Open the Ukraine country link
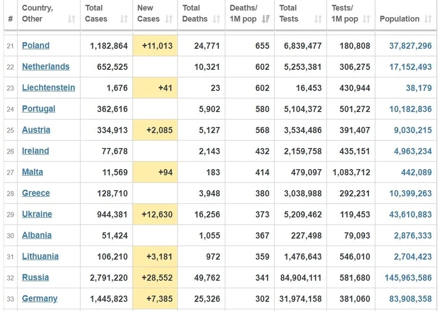The height and width of the screenshot is (311, 444). coord(37,214)
